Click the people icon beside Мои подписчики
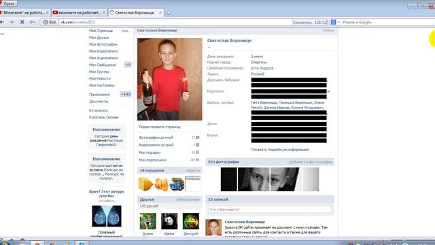 pyautogui.click(x=198, y=160)
